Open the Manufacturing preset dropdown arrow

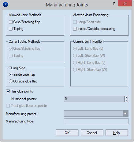(125, 114)
